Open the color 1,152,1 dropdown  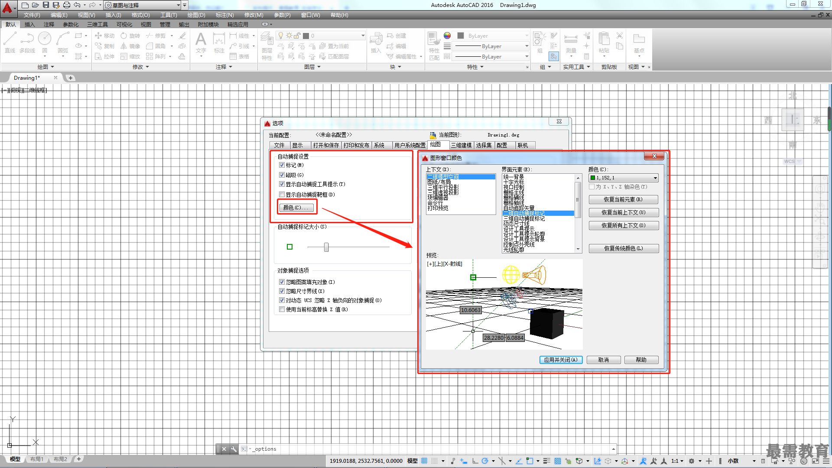click(x=624, y=178)
